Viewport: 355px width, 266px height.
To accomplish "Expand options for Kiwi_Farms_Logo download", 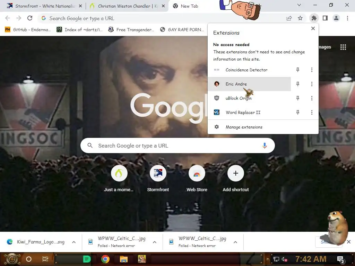I will (74, 242).
